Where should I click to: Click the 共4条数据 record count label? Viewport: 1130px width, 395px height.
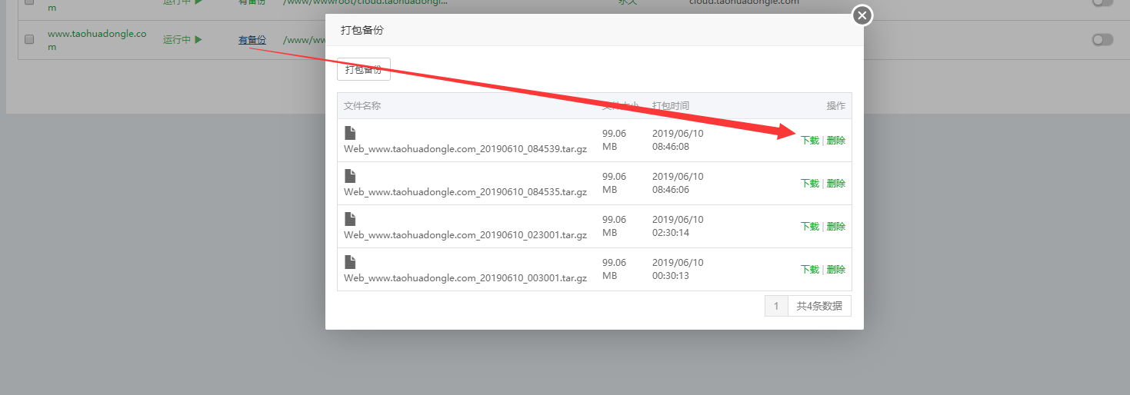(819, 306)
